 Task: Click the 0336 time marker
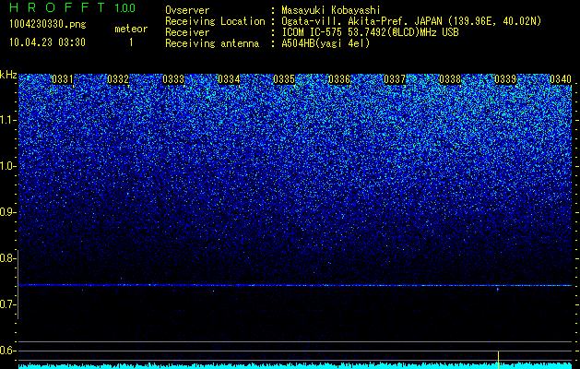(339, 79)
